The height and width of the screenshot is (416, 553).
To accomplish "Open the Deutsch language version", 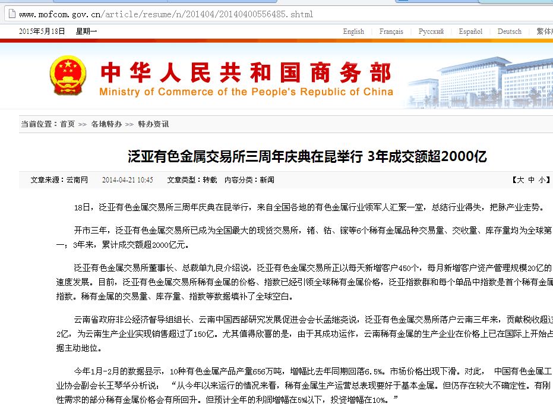I will 509,31.
